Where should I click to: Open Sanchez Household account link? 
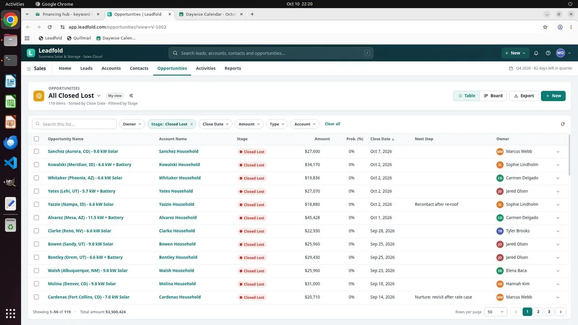178,152
